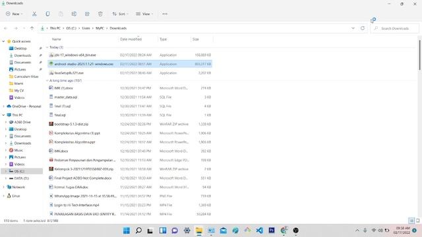Open the Sort options dropdown
This screenshot has height=237, width=422.
pos(120,14)
